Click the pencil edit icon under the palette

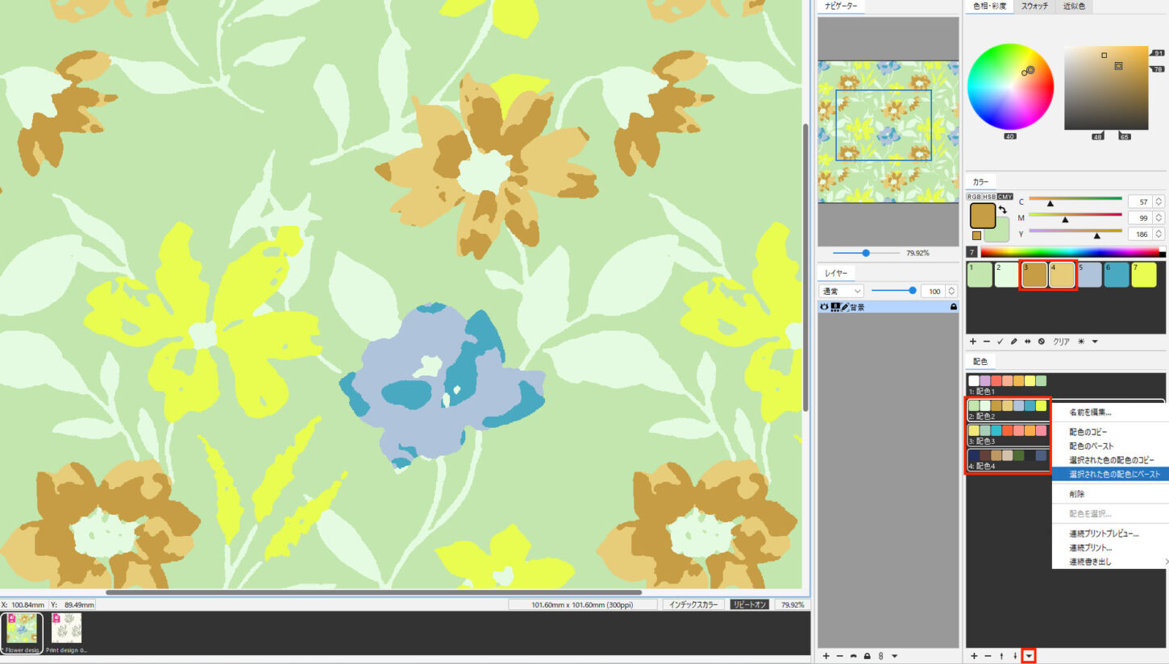(x=1013, y=342)
